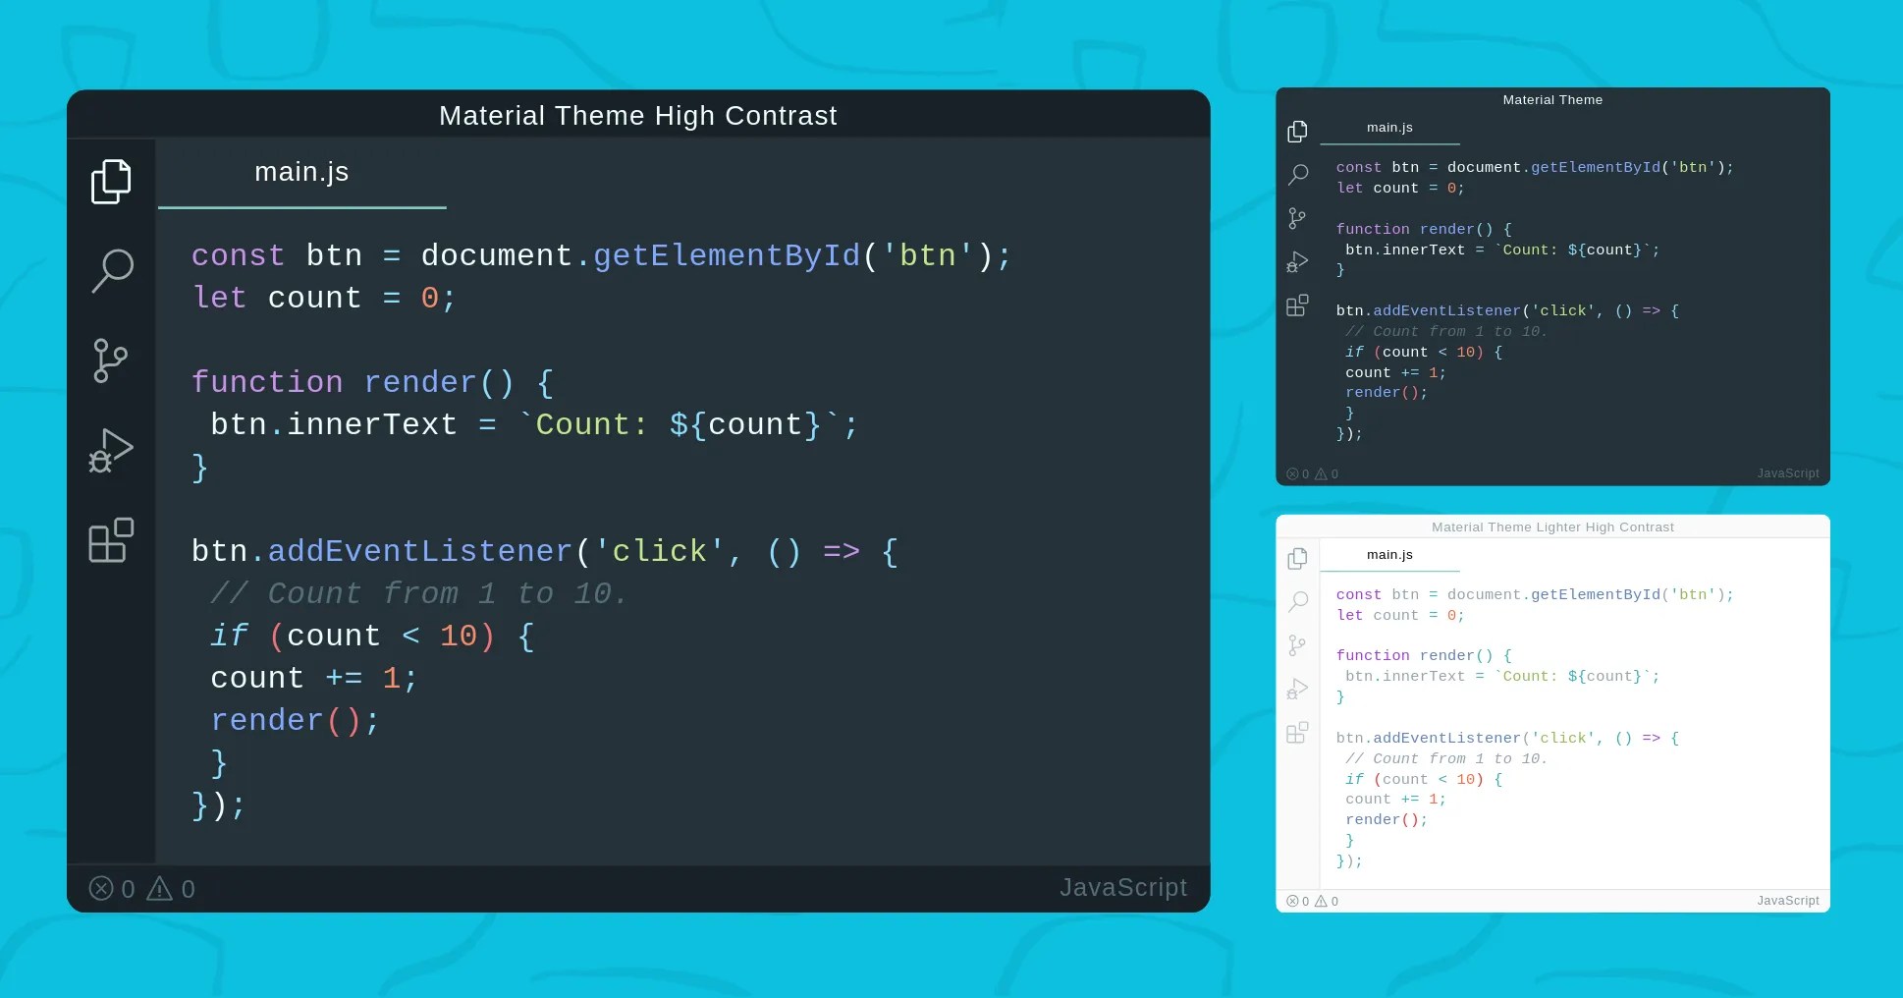Open Run and Debug icon in Material Theme window

(x=1297, y=262)
